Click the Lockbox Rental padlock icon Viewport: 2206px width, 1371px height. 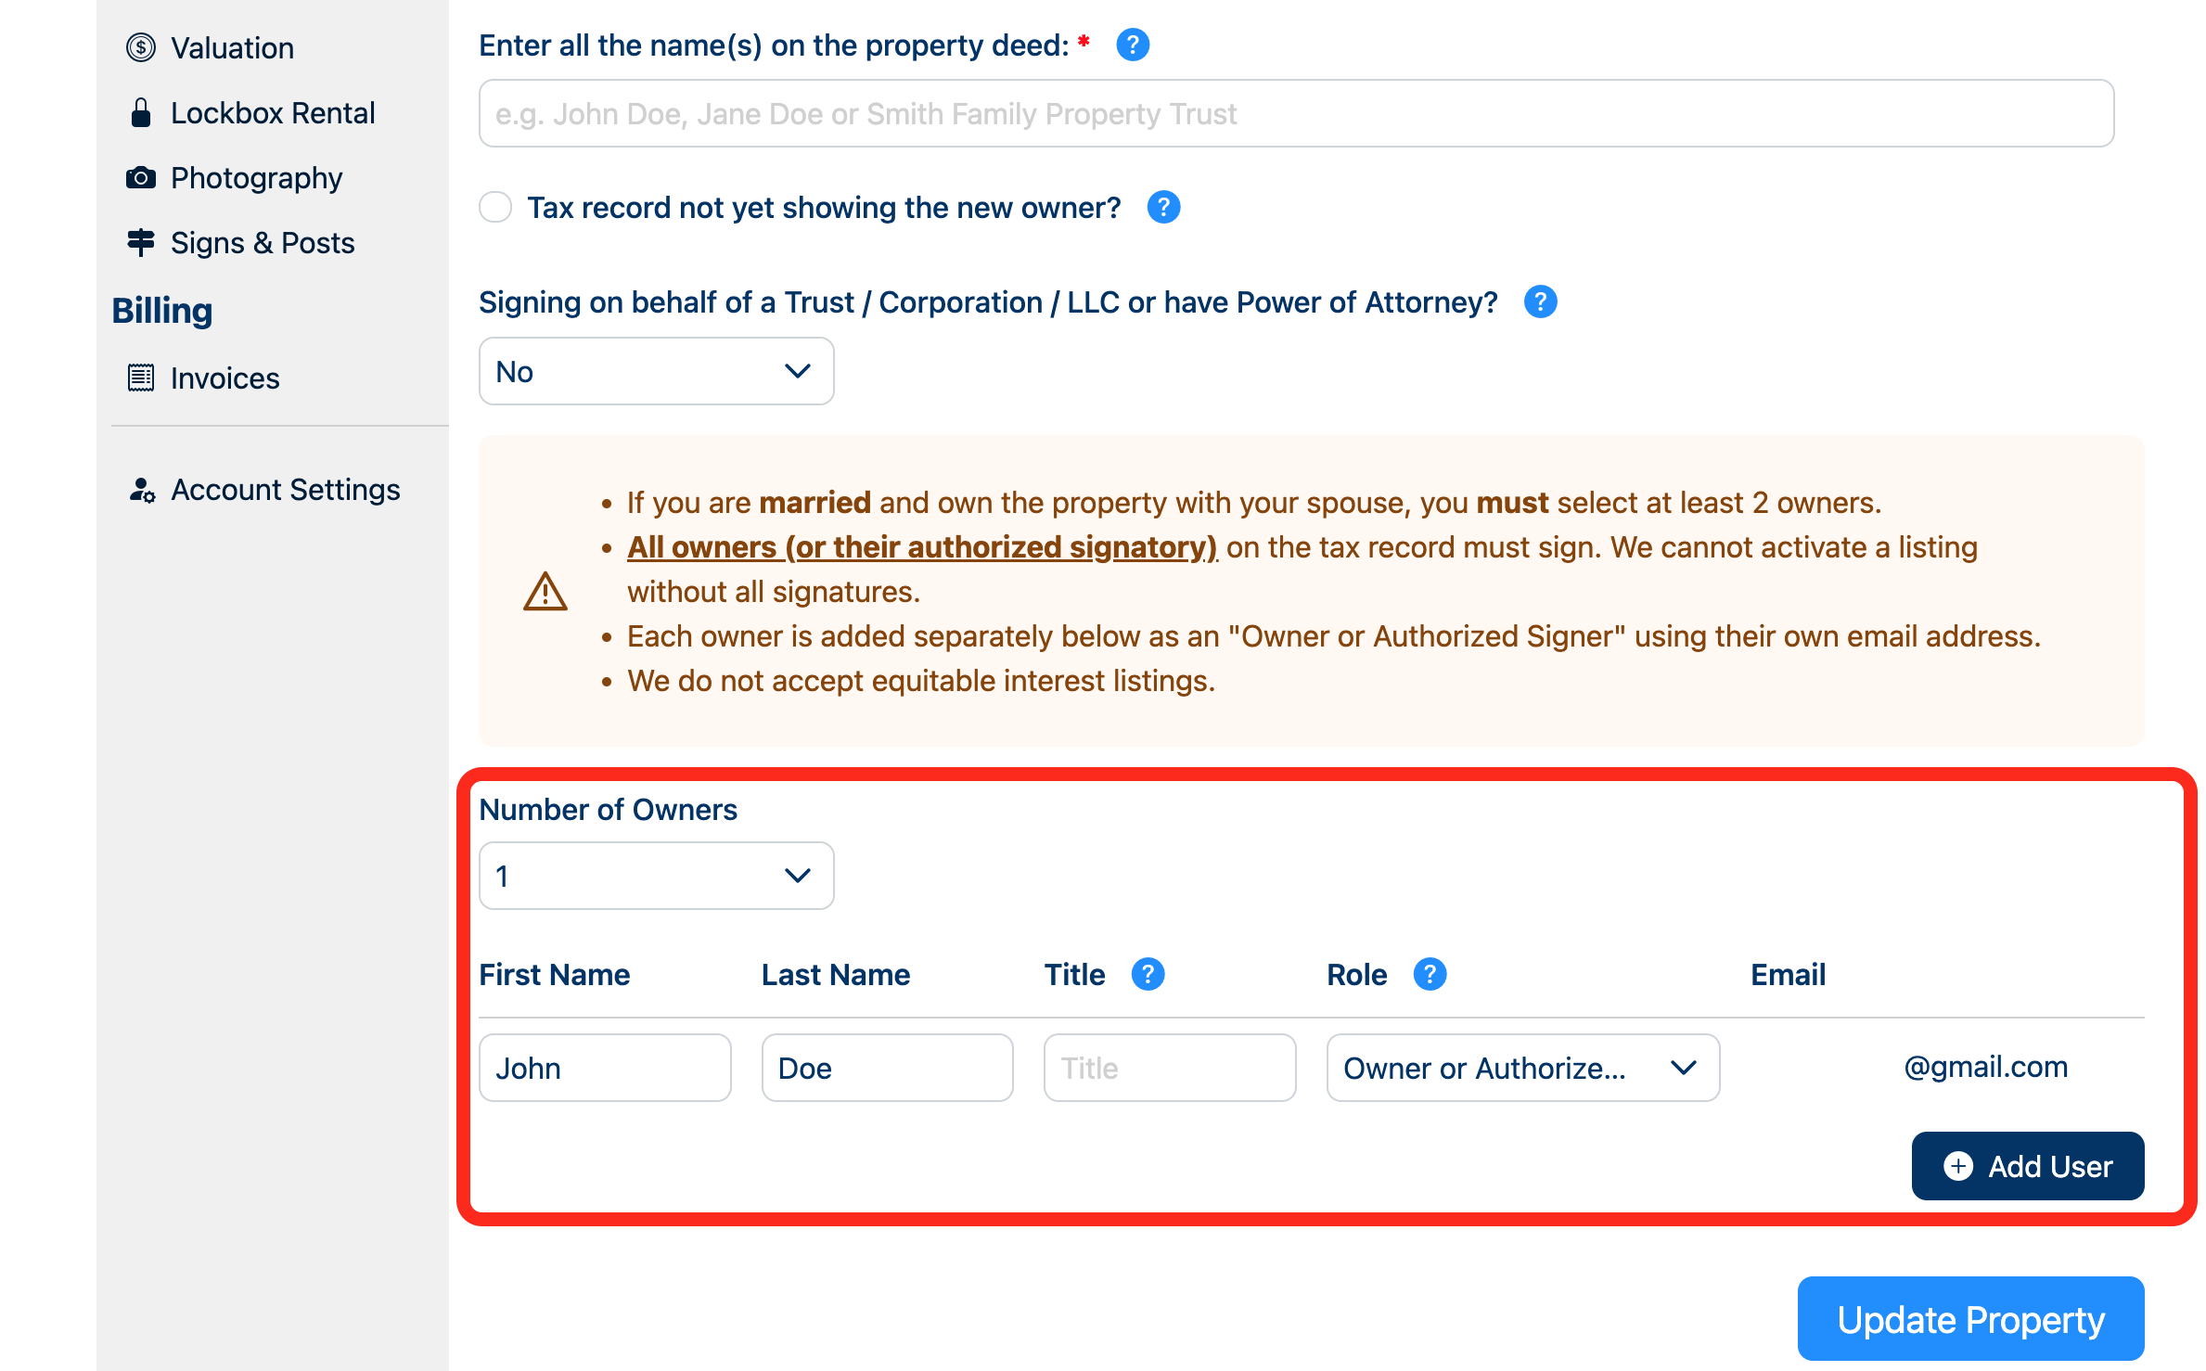pyautogui.click(x=140, y=112)
